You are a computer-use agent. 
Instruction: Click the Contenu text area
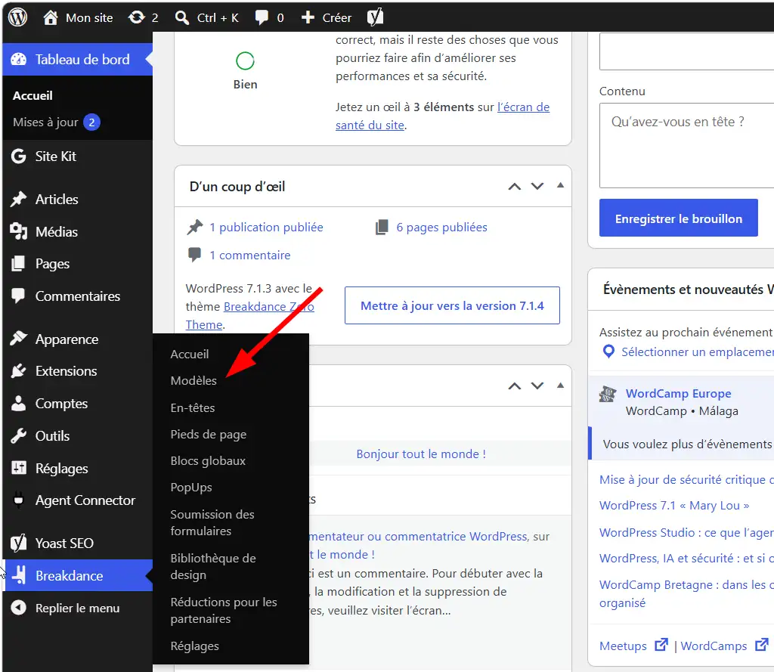pyautogui.click(x=686, y=145)
